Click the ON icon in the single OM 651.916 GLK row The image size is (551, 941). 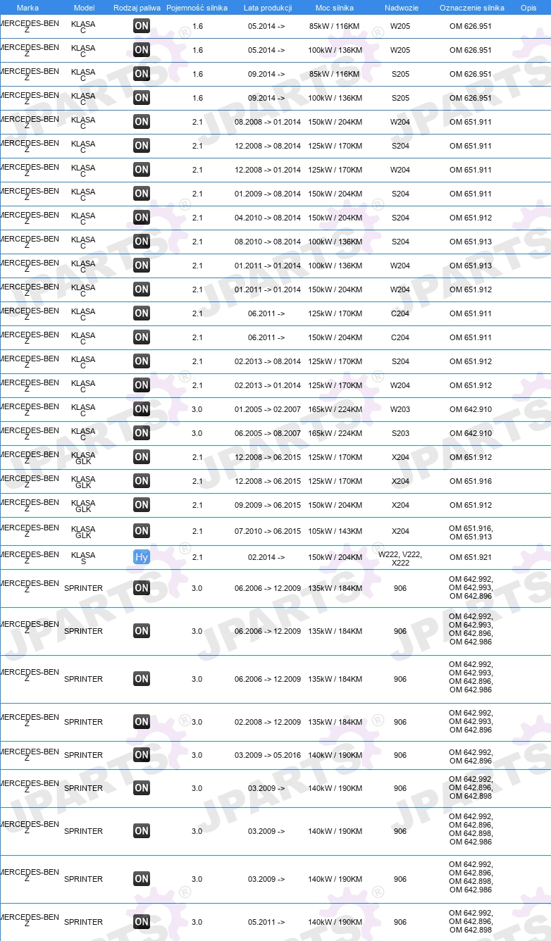[x=142, y=481]
